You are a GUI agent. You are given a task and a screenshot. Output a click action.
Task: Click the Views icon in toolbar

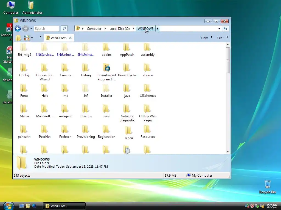(x=27, y=38)
